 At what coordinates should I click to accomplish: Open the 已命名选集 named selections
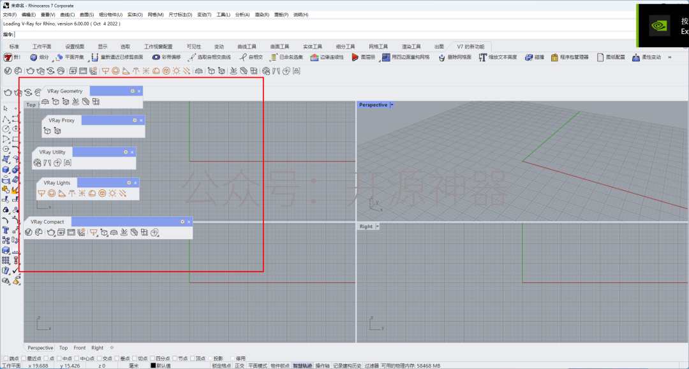tap(286, 57)
